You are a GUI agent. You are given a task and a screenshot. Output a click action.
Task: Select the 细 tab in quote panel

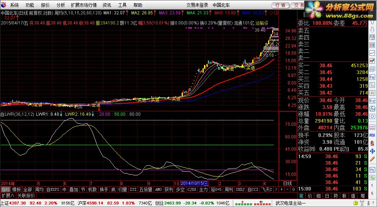point(319,196)
